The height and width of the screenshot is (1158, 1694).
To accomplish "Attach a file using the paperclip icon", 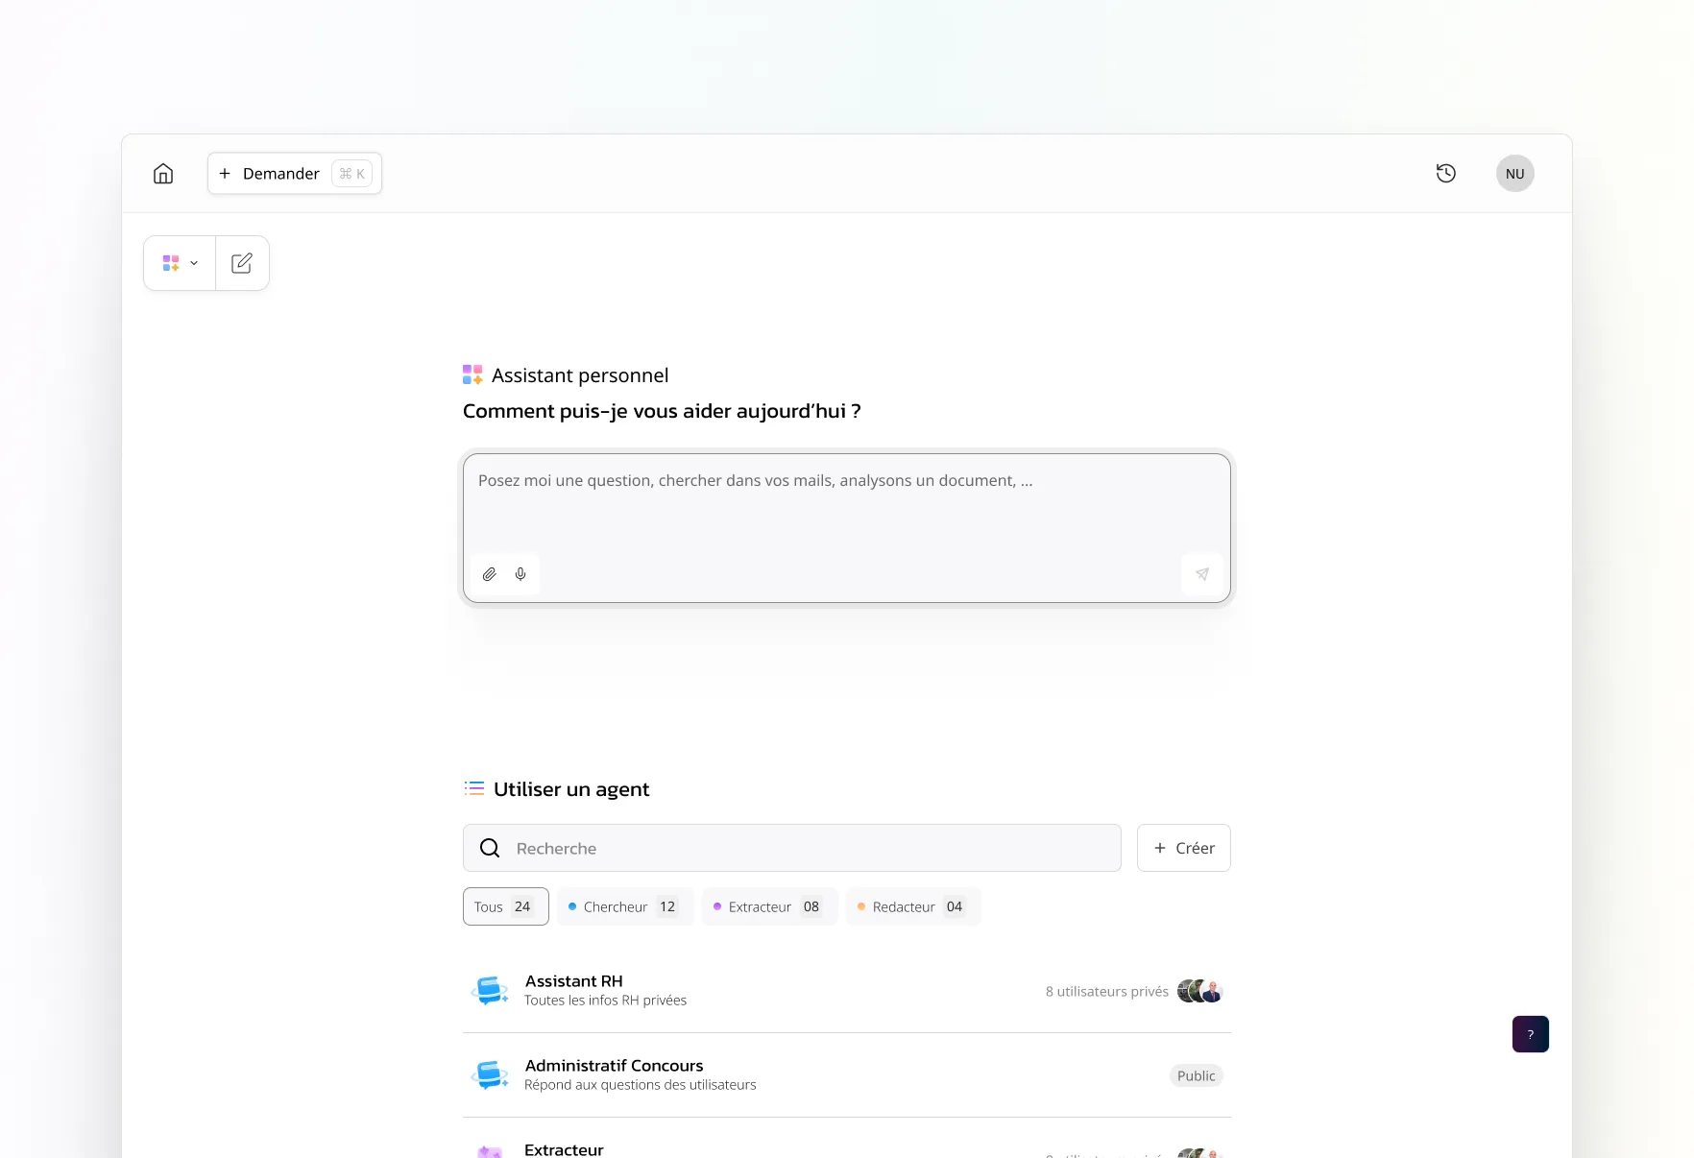I will click(x=489, y=573).
